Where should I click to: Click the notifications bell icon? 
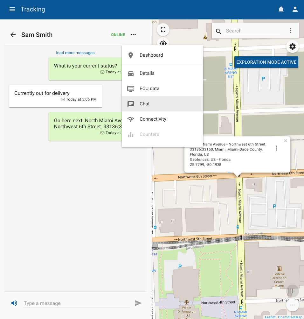281,9
